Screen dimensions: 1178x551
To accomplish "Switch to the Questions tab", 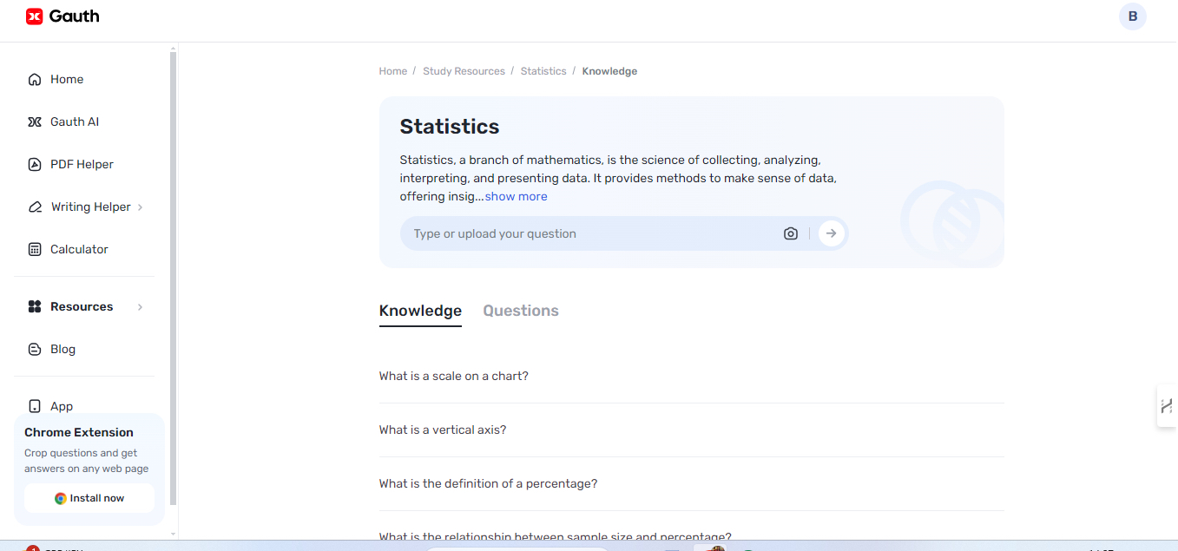I will (x=520, y=311).
